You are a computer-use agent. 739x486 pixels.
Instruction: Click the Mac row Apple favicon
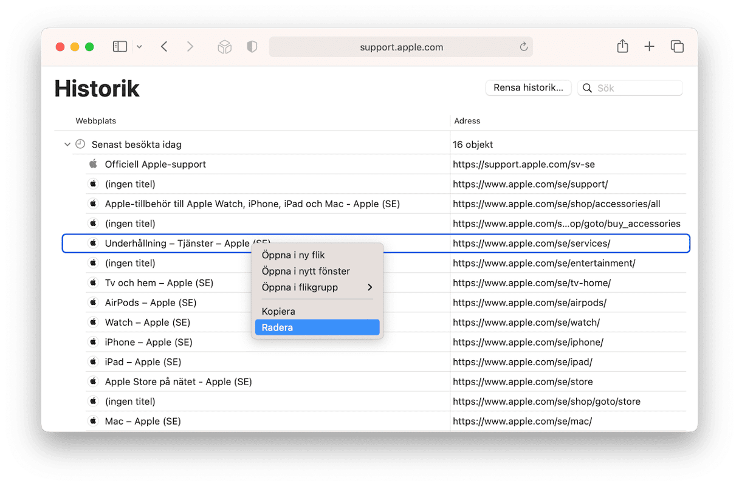click(x=93, y=421)
